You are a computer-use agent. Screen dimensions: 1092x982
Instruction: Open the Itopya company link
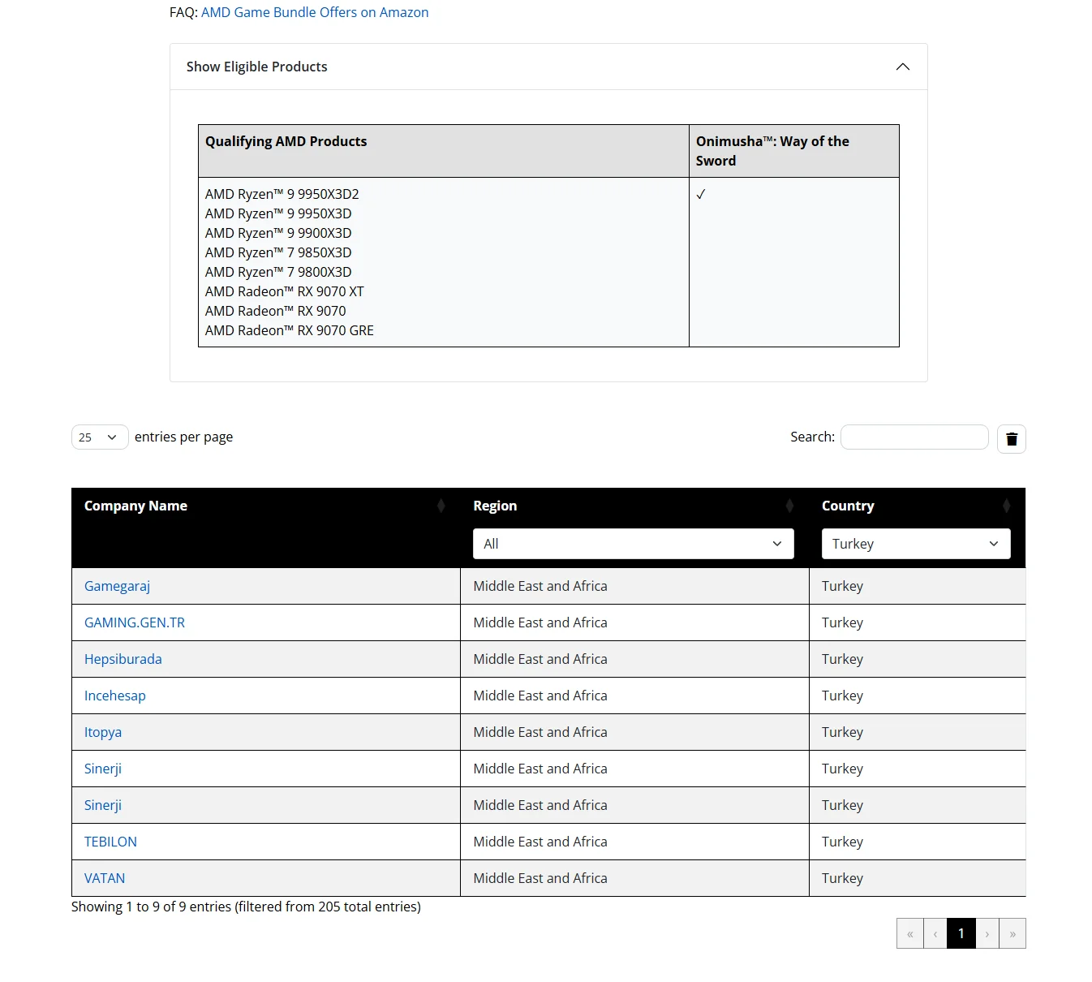coord(103,732)
